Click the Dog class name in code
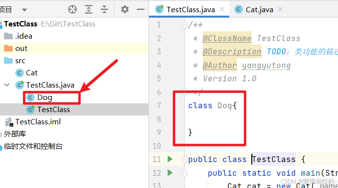Image resolution: width=338 pixels, height=188 pixels. tap(225, 106)
